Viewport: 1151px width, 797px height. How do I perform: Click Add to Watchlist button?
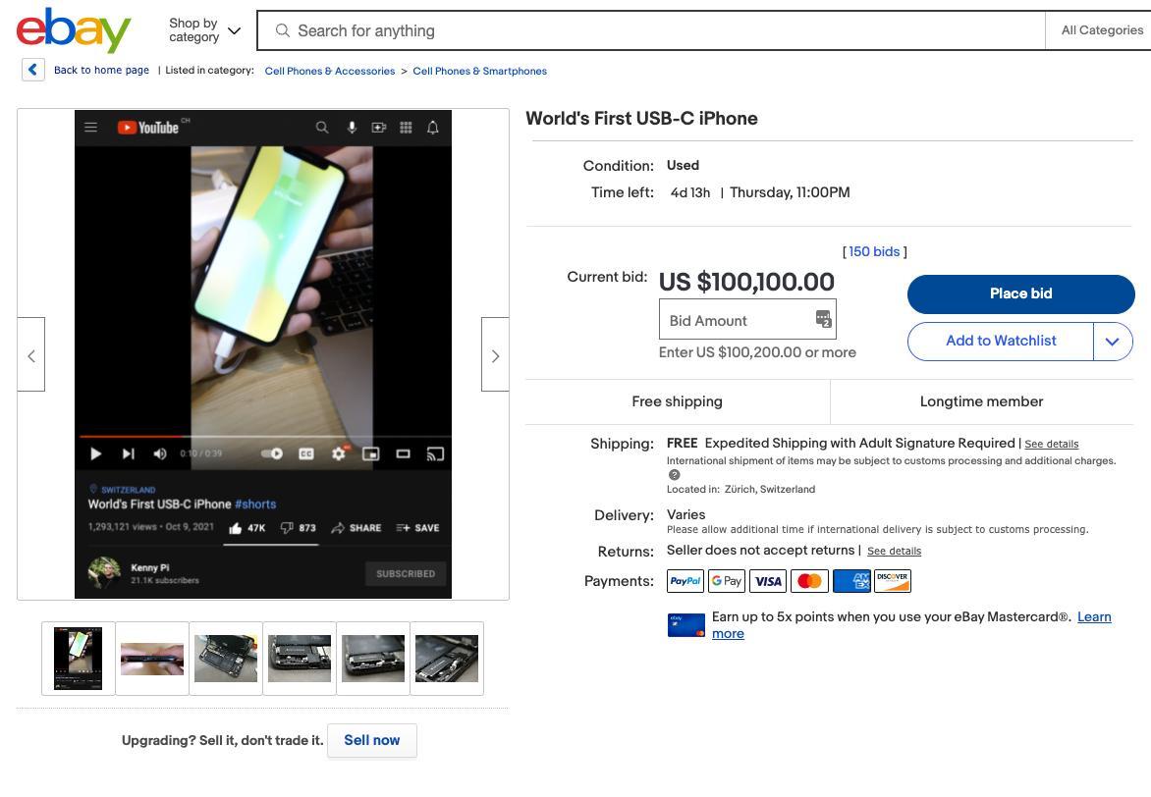[x=1001, y=341]
